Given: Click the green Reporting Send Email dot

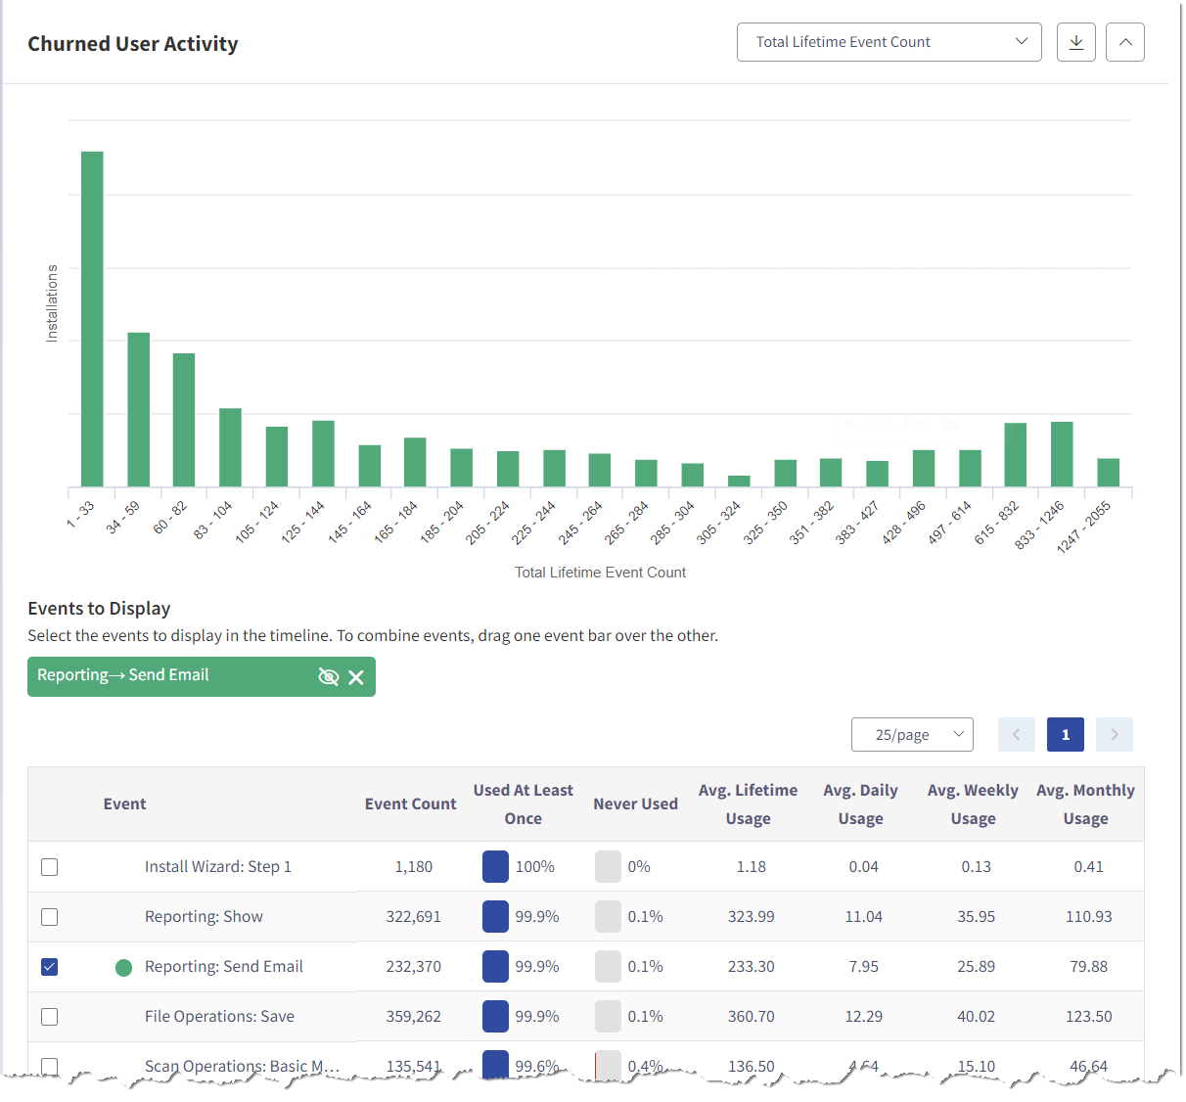Looking at the screenshot, I should point(123,968).
